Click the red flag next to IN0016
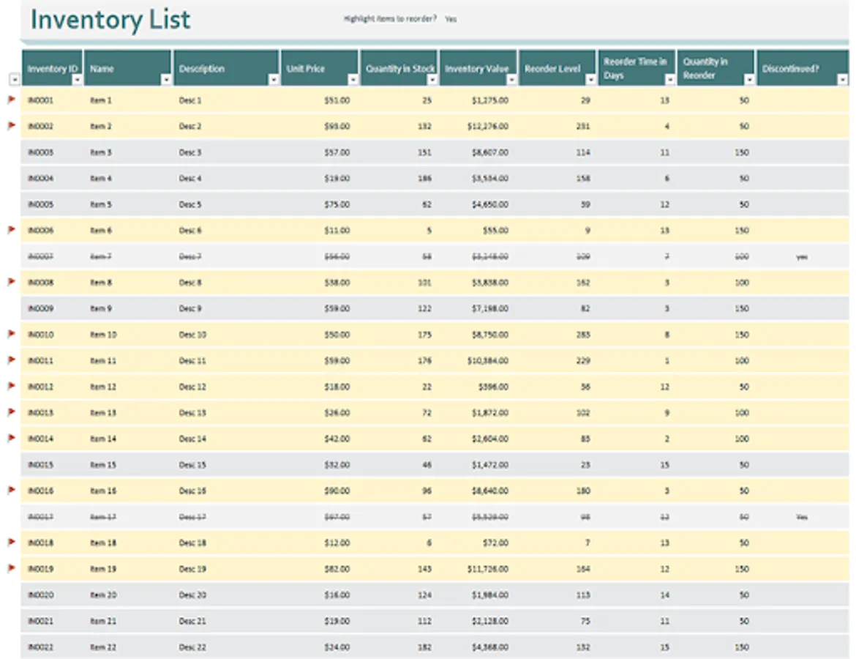The image size is (856, 659). click(x=11, y=490)
